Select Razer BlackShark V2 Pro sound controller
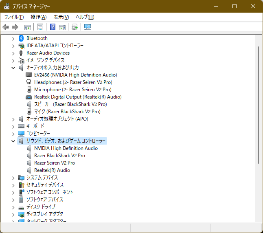 (59, 156)
